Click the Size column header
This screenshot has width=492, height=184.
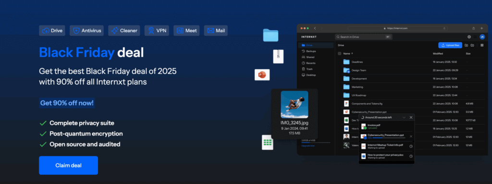tap(468, 54)
